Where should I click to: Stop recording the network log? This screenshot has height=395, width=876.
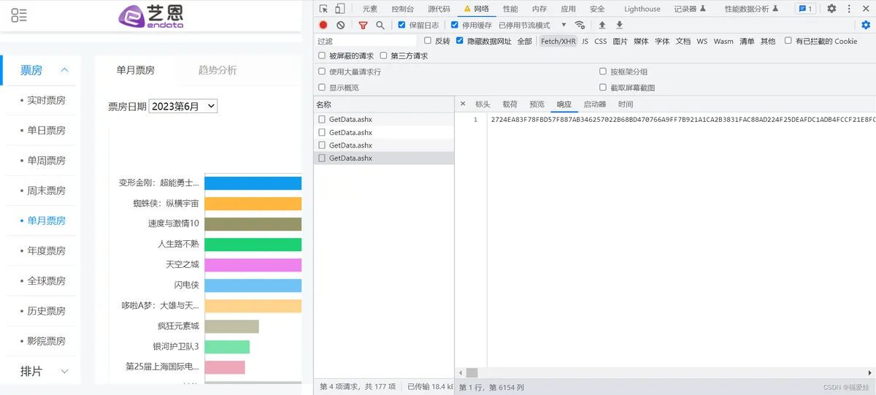323,25
